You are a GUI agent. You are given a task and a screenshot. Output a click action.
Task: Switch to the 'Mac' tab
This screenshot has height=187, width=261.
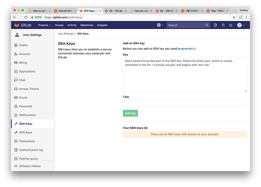pos(217,11)
